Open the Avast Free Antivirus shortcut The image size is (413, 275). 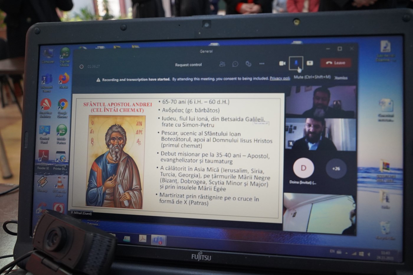[x=45, y=108]
